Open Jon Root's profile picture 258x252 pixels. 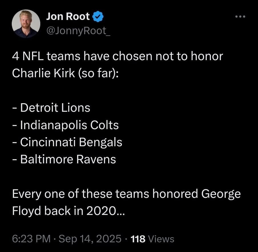point(26,24)
